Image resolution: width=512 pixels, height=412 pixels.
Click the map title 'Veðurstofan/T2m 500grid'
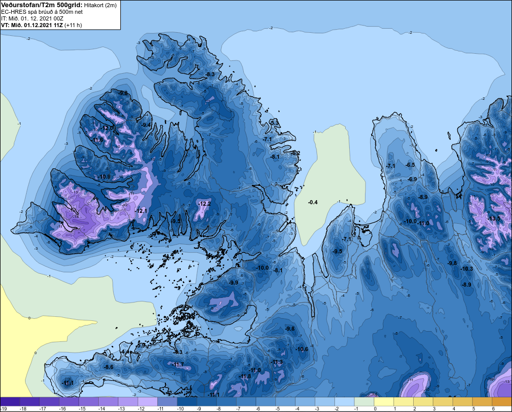click(41, 5)
